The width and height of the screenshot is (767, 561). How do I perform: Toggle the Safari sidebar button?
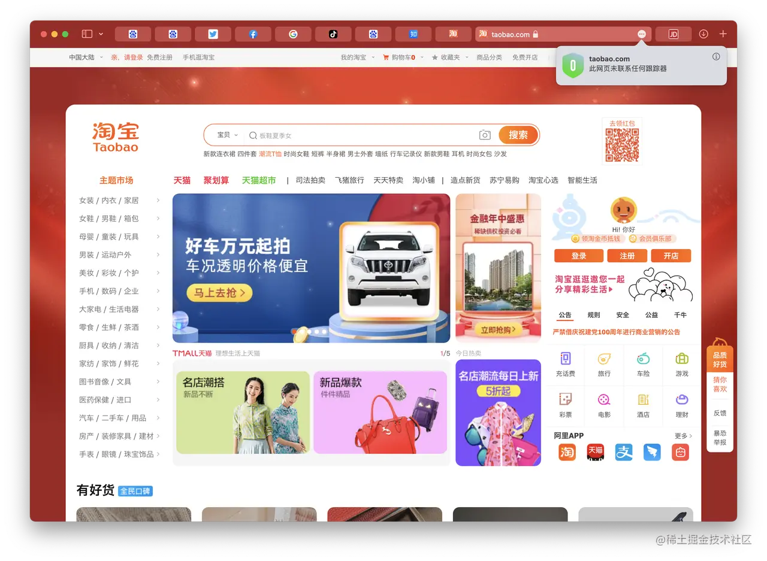87,34
